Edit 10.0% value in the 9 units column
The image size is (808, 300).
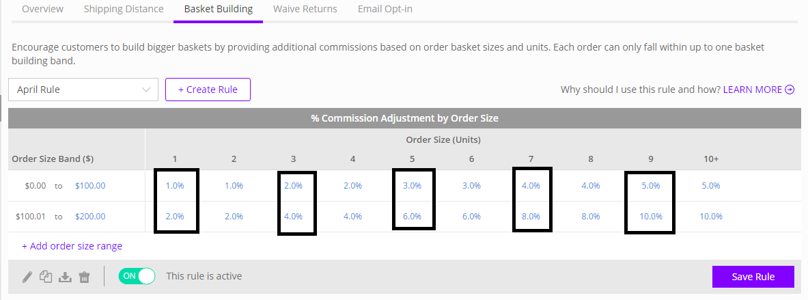pyautogui.click(x=650, y=217)
